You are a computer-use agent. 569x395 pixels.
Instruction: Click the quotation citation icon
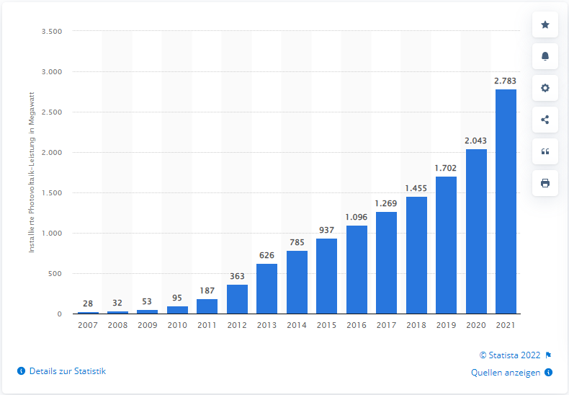click(545, 151)
